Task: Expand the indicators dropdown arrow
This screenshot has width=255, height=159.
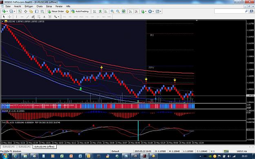Action: (x=146, y=11)
